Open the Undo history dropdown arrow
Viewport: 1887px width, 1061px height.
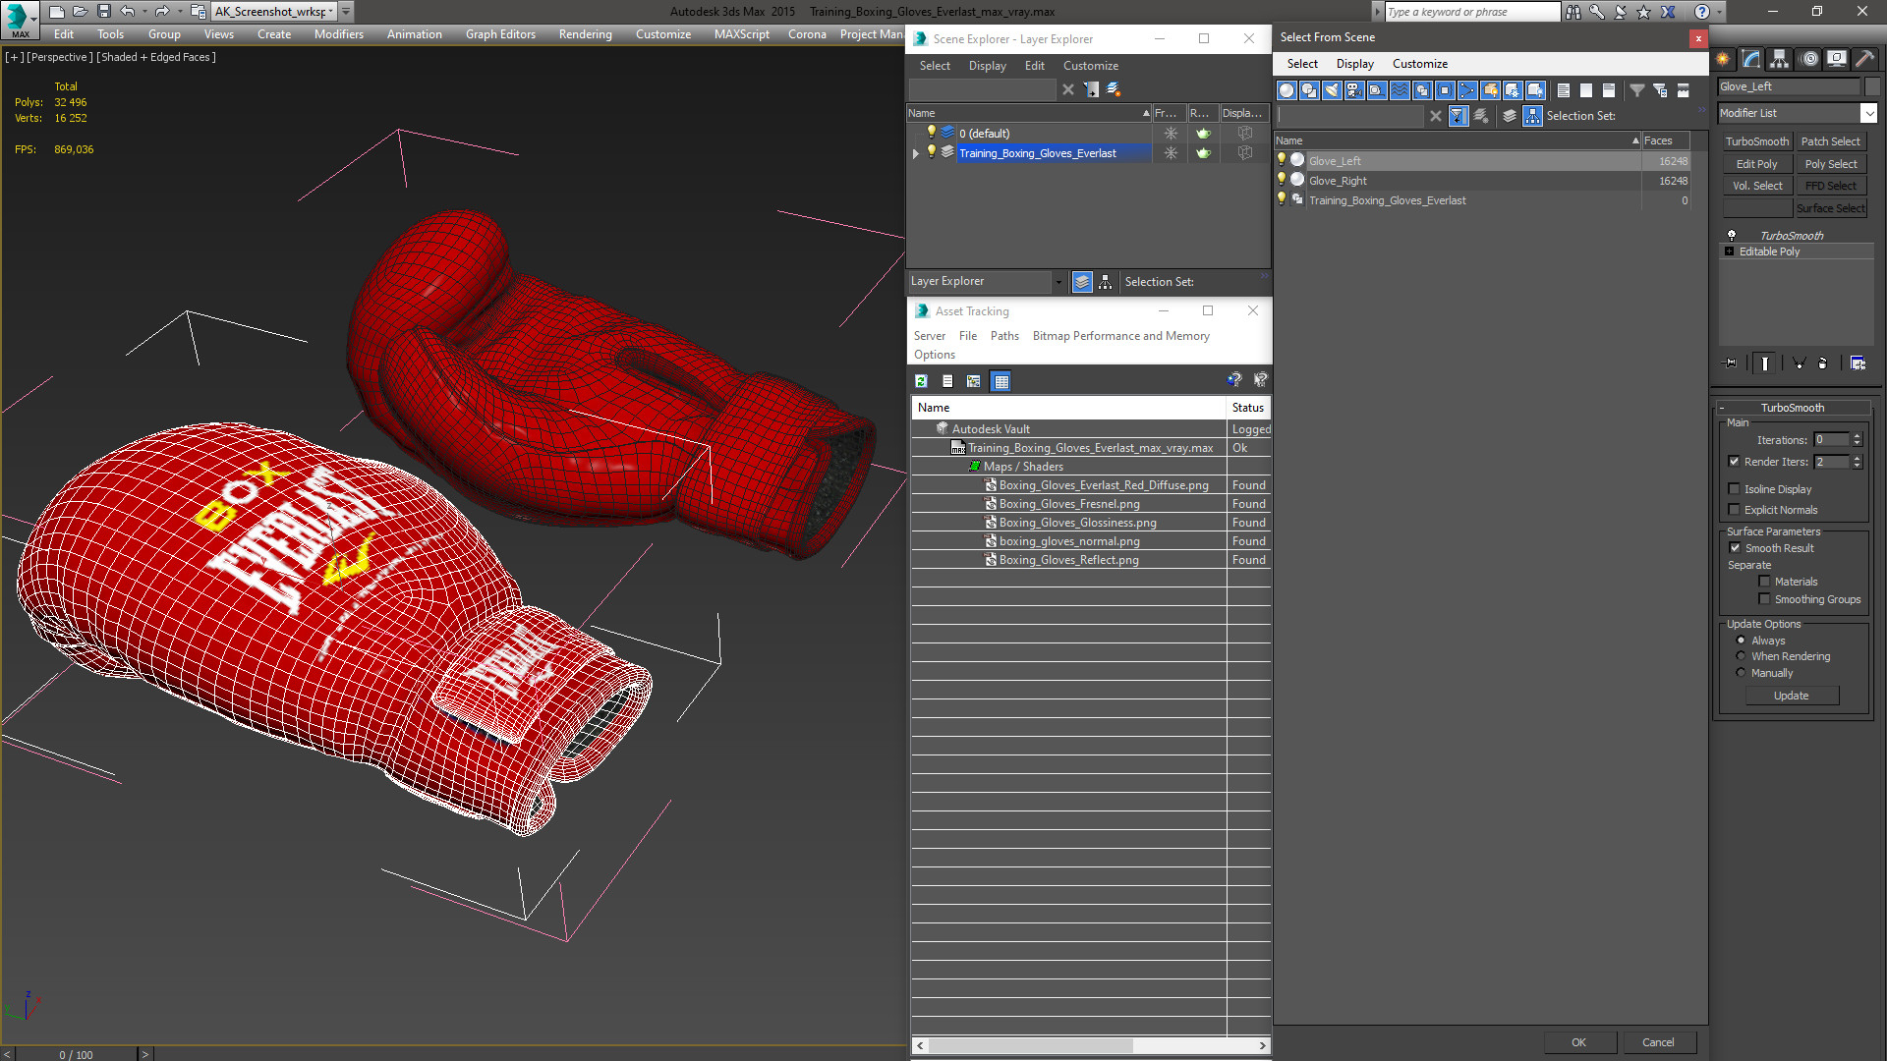(144, 12)
